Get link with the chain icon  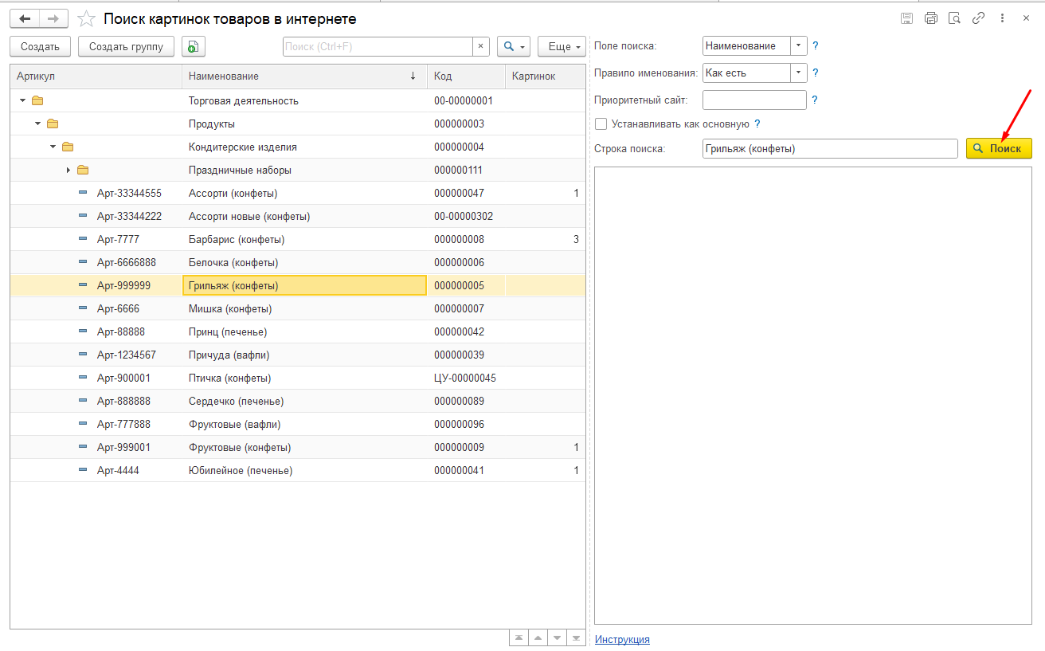(x=979, y=18)
